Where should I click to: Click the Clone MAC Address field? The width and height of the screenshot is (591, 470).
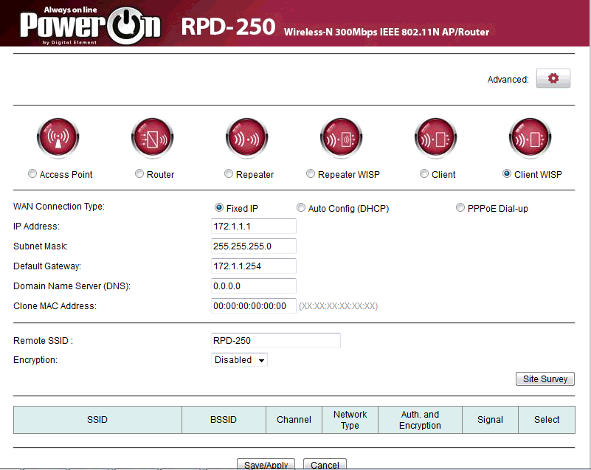(254, 306)
